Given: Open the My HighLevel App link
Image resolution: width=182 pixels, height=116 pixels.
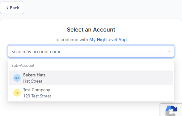Looking at the screenshot, I should [108, 40].
